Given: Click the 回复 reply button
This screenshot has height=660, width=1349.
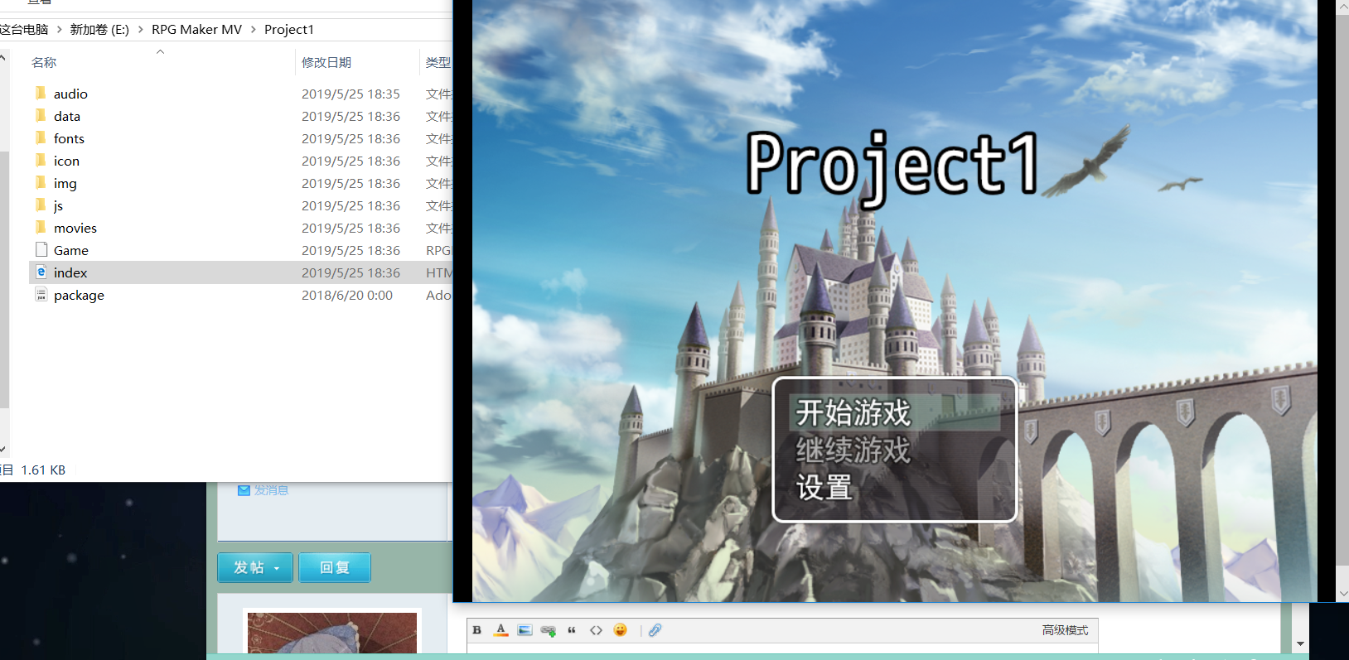Looking at the screenshot, I should [335, 567].
